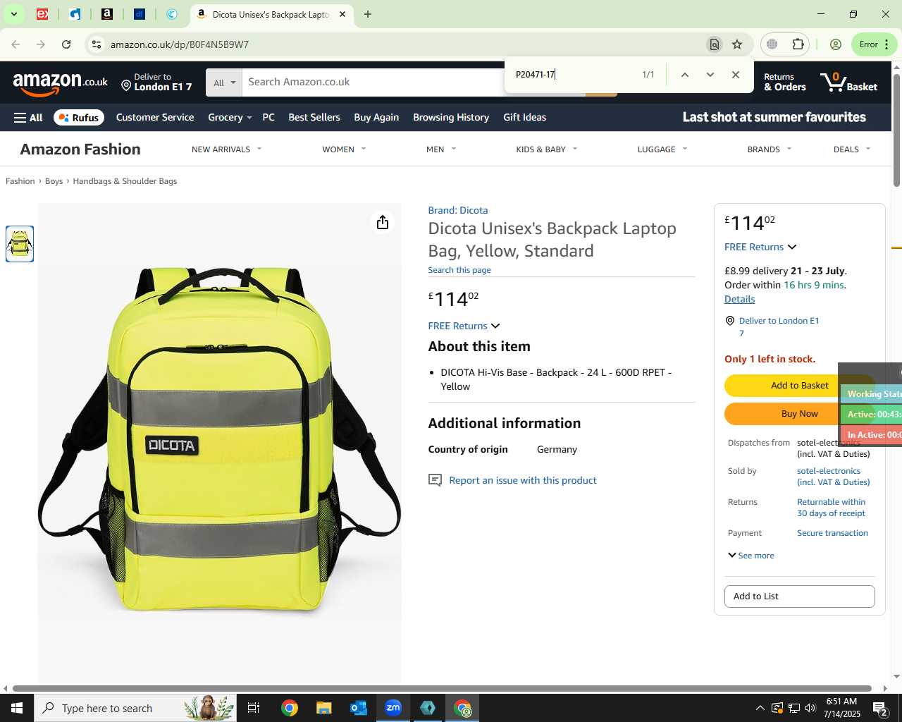Expand the BRANDS menu

tap(769, 149)
